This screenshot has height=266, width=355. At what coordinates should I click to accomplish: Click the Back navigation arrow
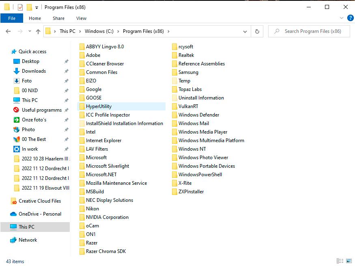(x=8, y=31)
